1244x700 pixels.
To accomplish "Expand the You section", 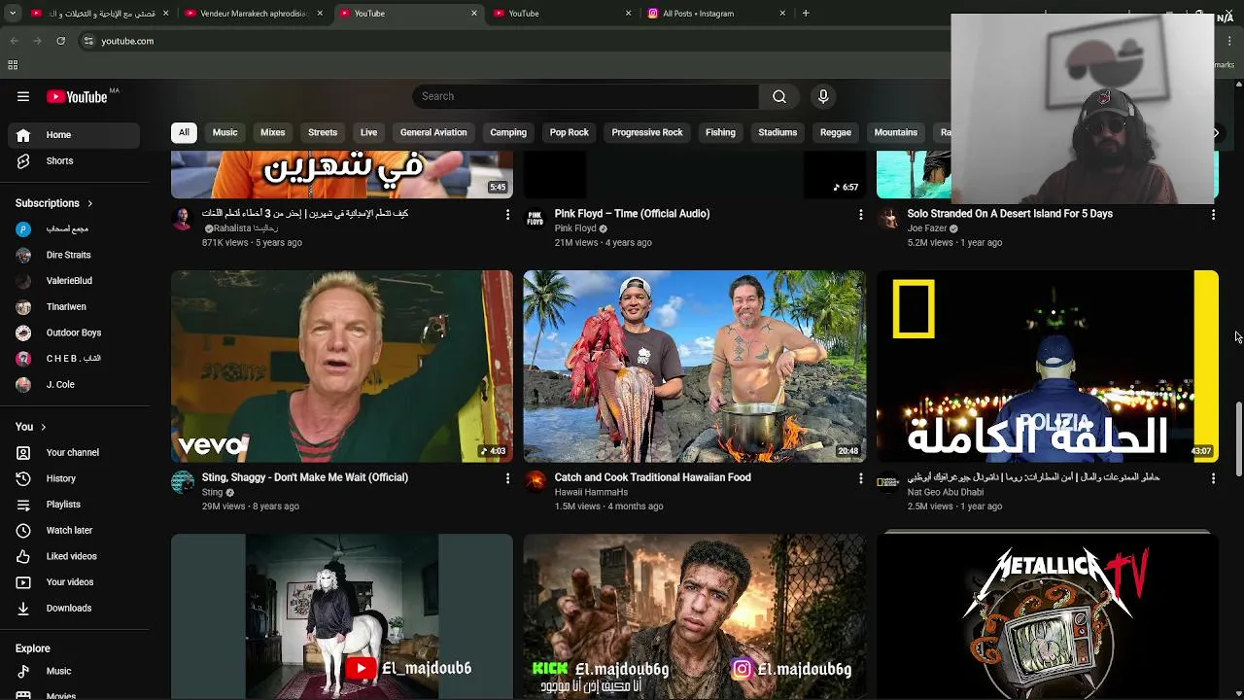I will point(31,427).
